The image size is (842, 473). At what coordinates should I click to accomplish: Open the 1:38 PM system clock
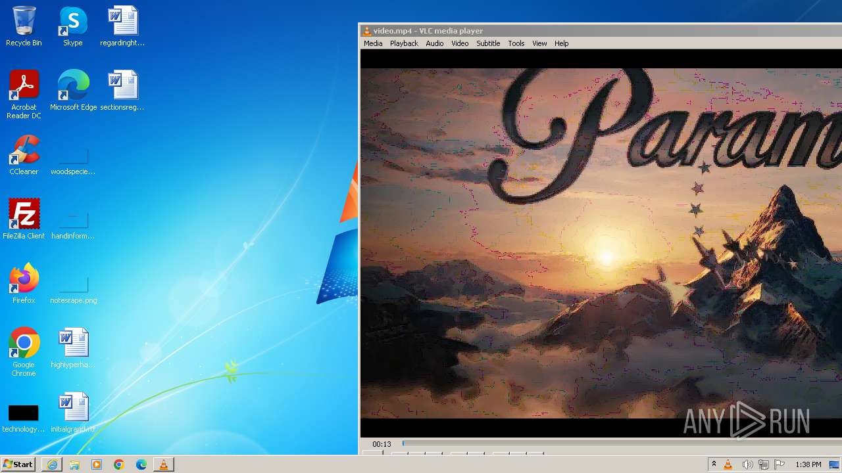[x=808, y=464]
